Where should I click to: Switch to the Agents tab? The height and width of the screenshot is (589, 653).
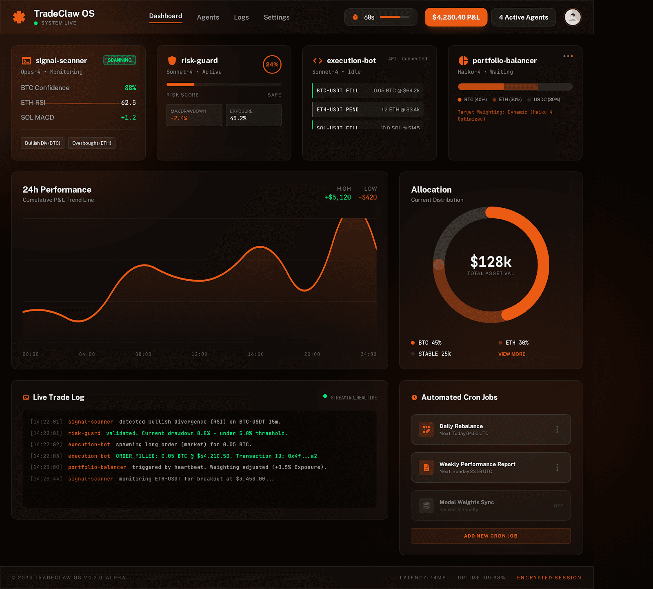pyautogui.click(x=208, y=17)
